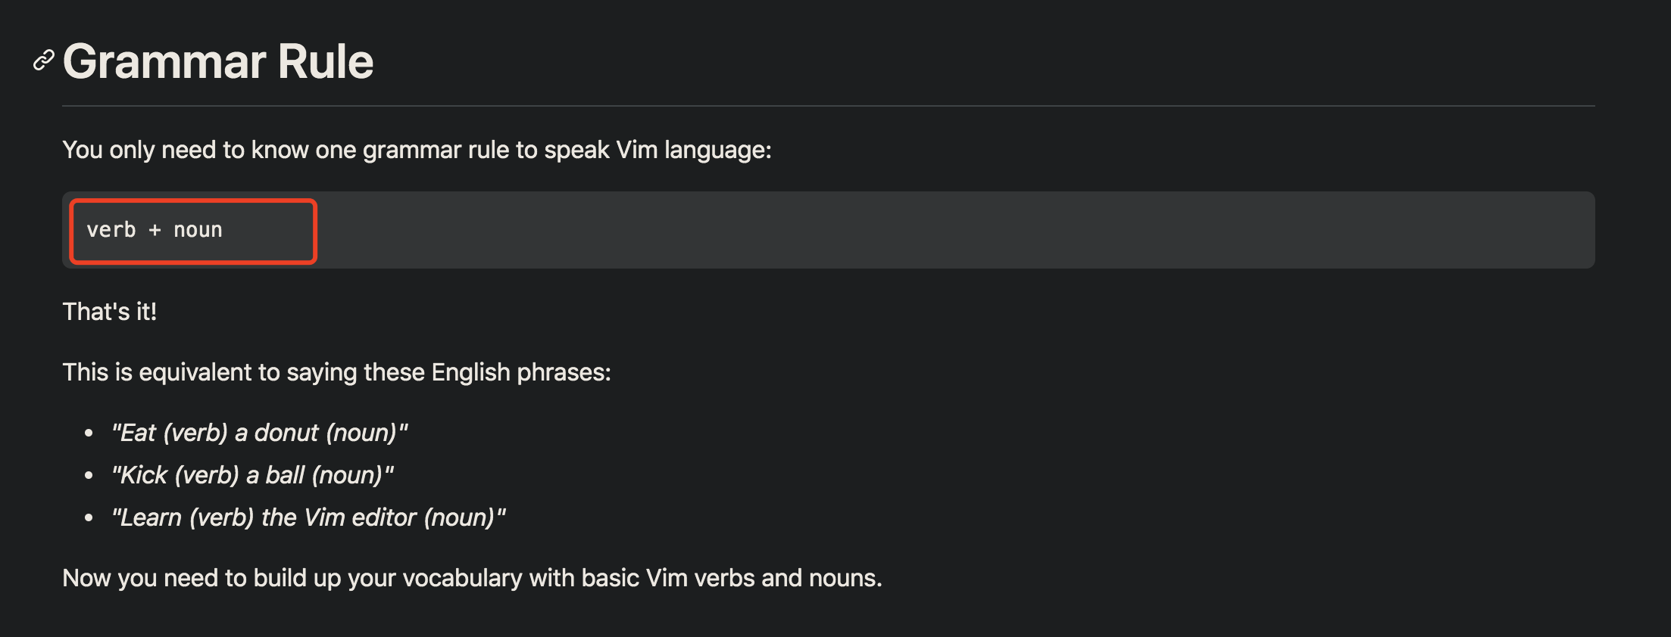Click the Grammar Rule heading
Image resolution: width=1671 pixels, height=637 pixels.
tap(218, 61)
